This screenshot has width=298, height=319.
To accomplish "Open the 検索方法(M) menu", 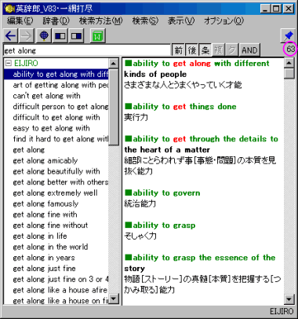I will [100, 20].
